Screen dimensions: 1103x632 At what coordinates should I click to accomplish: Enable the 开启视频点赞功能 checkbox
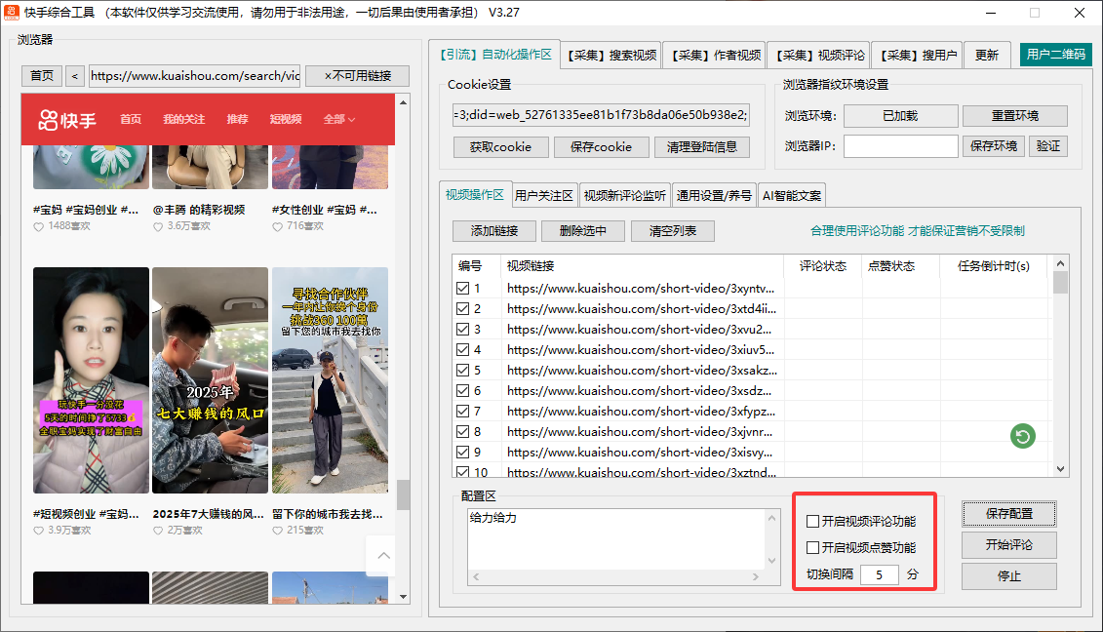(x=813, y=548)
